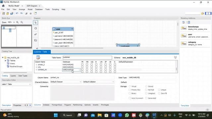Switch to the Layers tab
Viewport: 212px width, 119px height.
[13, 76]
